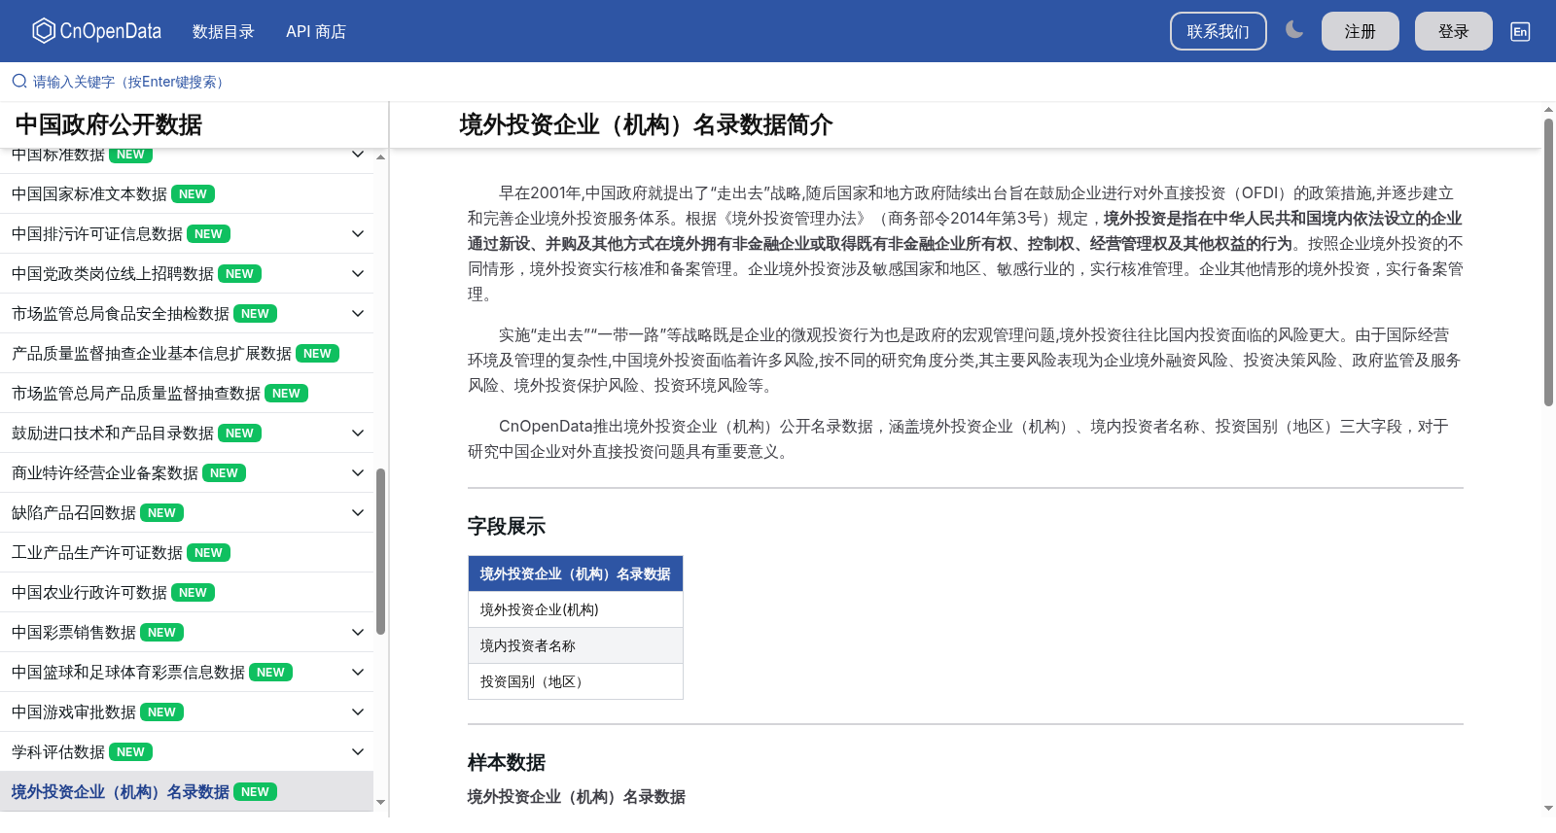Screen dimensions: 1556x833
Task: Click the CnOpenData logo
Action: 96,31
